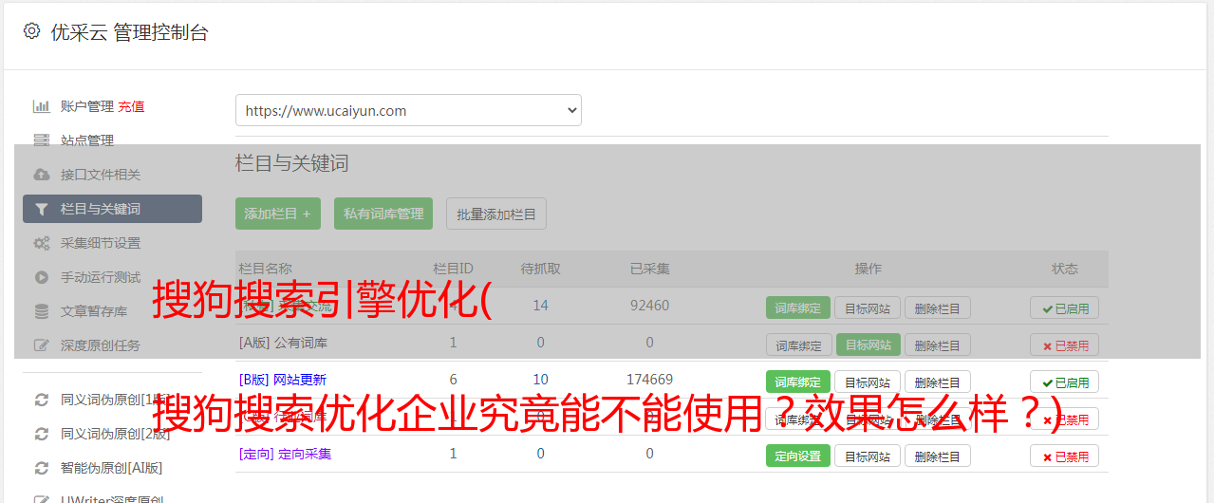Select 采集细节设置 in the sidebar
1214x503 pixels.
coord(101,243)
